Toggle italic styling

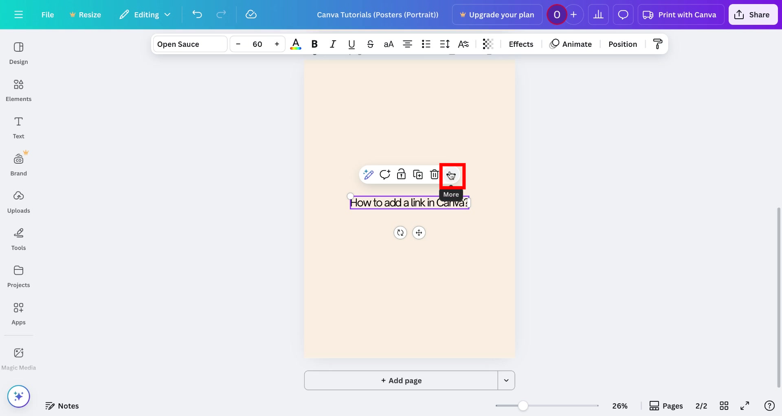pyautogui.click(x=333, y=44)
